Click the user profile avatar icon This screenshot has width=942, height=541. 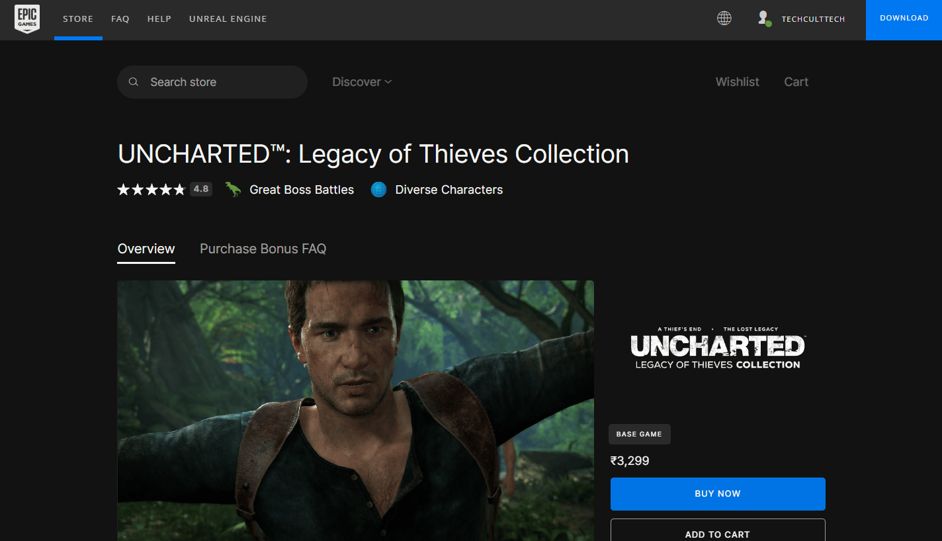764,19
